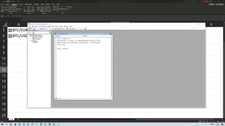Open the Macros ribbon icon
Image resolution: width=225 pixels, height=126 pixels.
(6, 8)
